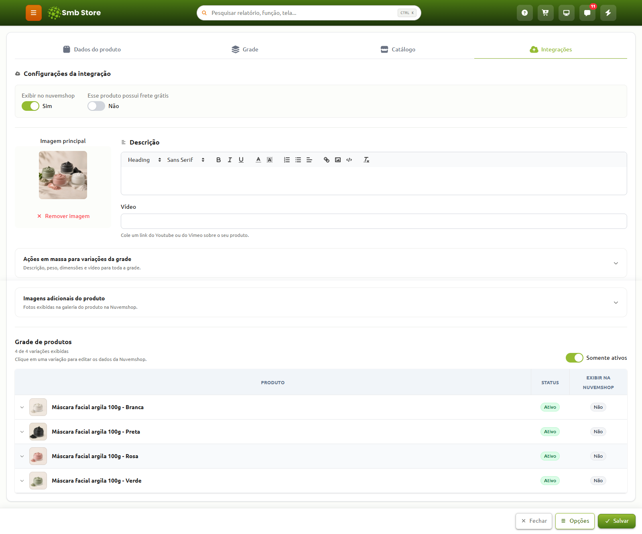The width and height of the screenshot is (642, 534).
Task: Open the Sans Serif font dropdown
Action: (186, 160)
